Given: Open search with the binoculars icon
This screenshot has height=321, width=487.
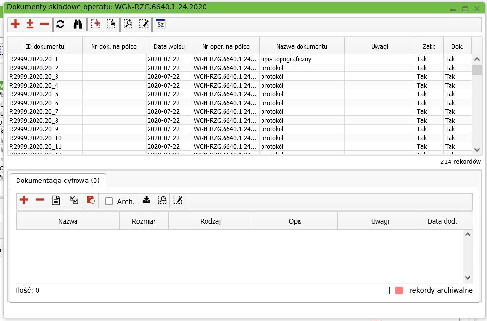Looking at the screenshot, I should pyautogui.click(x=77, y=24).
